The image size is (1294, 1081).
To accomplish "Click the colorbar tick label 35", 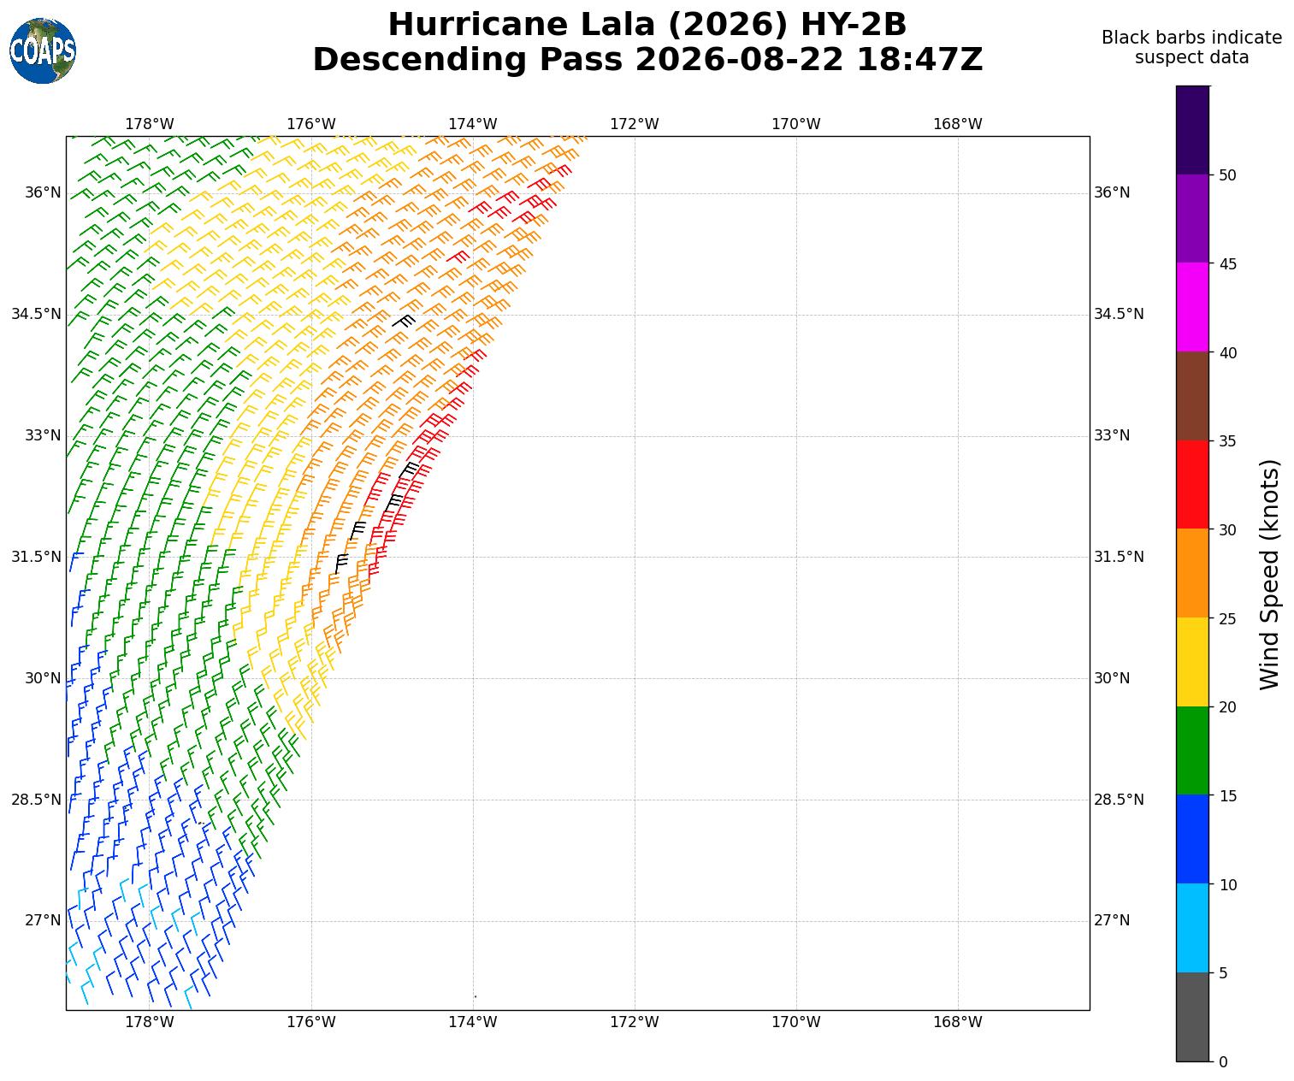I will click(x=1228, y=441).
